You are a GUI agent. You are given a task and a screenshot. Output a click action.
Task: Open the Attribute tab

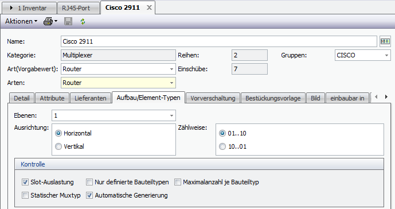tap(52, 98)
